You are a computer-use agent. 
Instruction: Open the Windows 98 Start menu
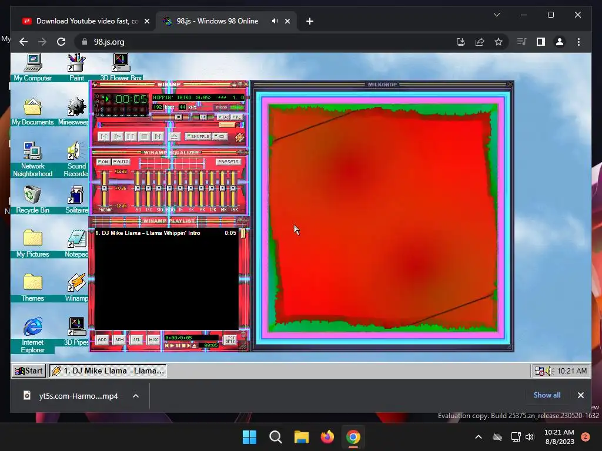29,371
